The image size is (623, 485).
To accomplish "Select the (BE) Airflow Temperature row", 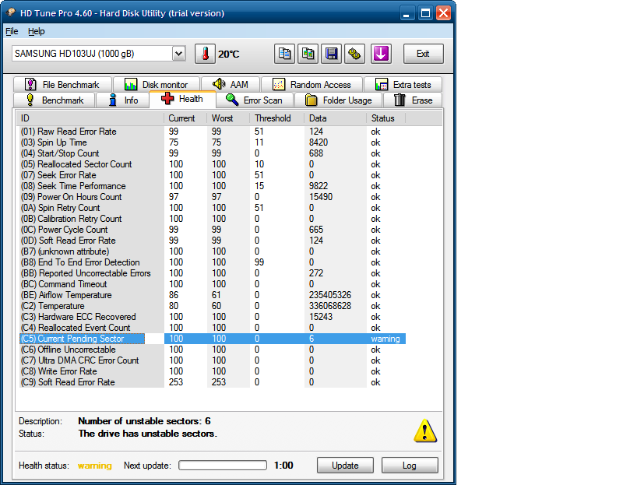I will pos(211,295).
